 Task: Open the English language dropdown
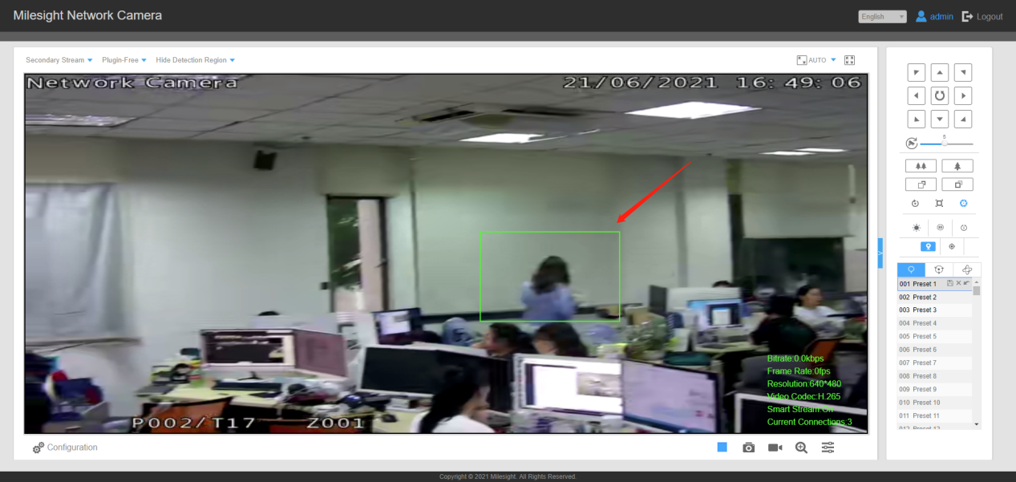[x=882, y=17]
